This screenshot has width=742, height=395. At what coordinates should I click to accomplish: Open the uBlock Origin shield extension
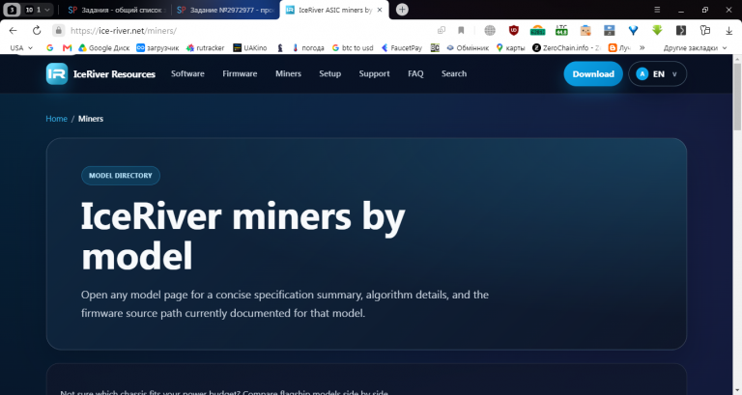click(513, 30)
